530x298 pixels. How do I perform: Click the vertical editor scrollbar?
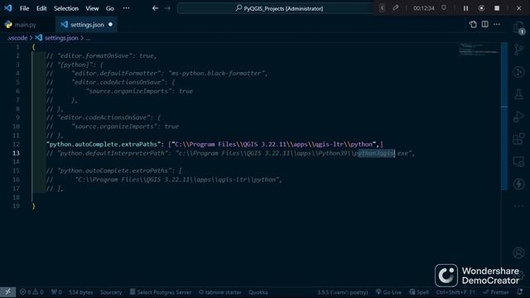[x=504, y=116]
